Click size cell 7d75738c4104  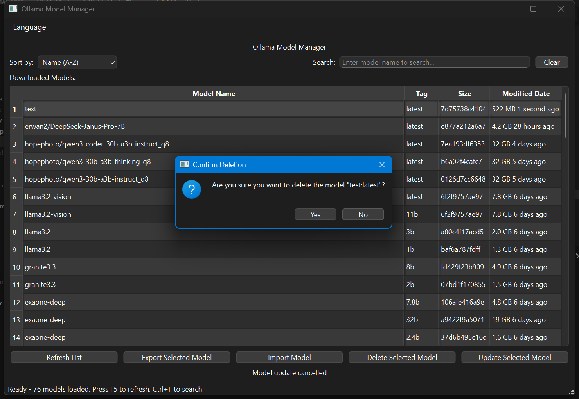(x=464, y=109)
